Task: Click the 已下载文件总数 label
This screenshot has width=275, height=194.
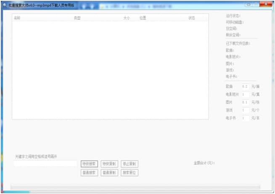Action: (238, 43)
